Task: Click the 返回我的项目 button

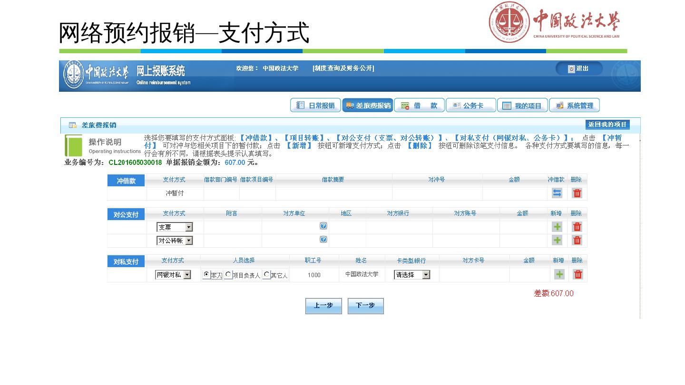Action: [607, 125]
